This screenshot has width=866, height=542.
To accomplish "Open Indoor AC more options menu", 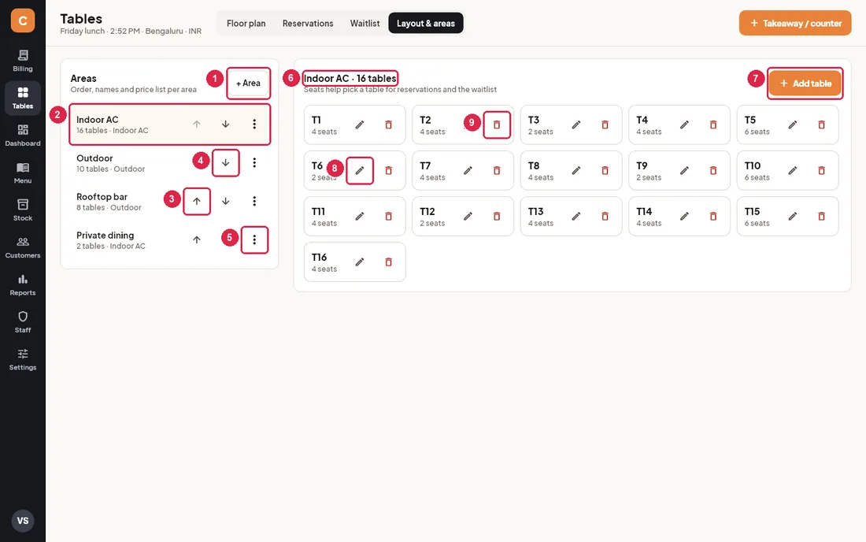I will click(254, 124).
